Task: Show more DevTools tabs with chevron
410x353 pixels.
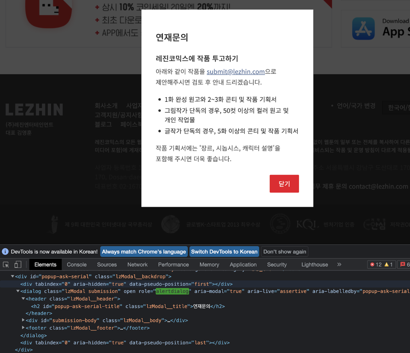Action: coord(339,264)
